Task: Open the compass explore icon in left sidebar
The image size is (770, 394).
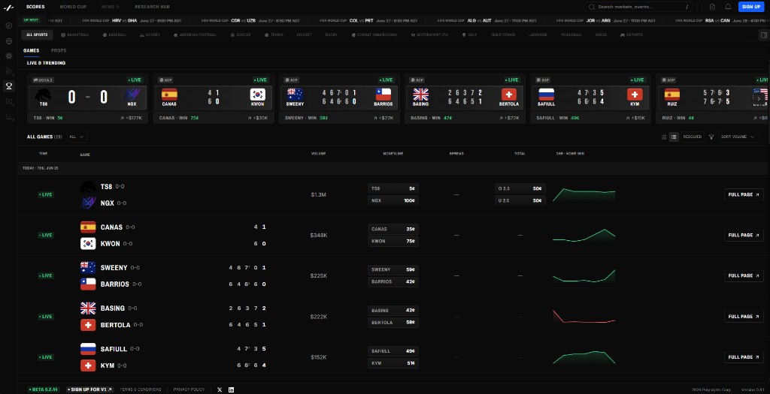Action: tap(9, 26)
